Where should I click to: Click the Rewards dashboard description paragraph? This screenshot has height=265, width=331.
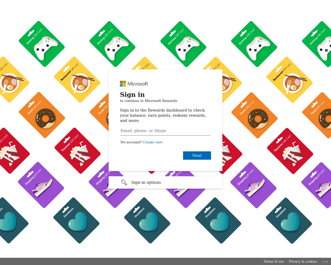click(163, 115)
